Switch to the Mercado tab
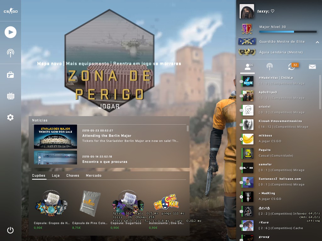 coord(93,175)
